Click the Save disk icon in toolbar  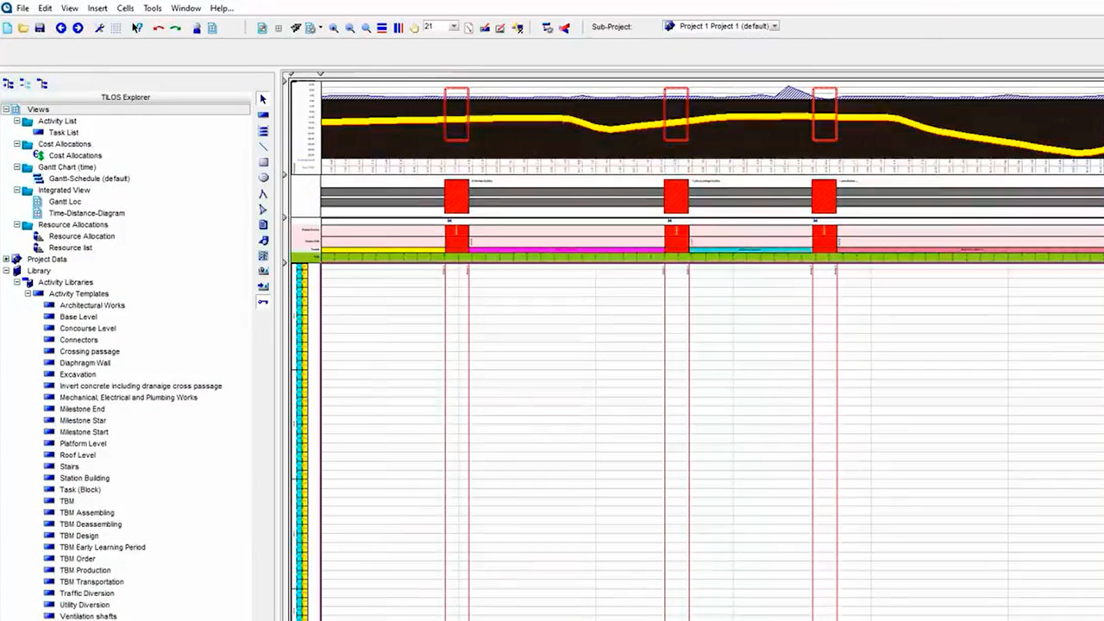click(40, 28)
